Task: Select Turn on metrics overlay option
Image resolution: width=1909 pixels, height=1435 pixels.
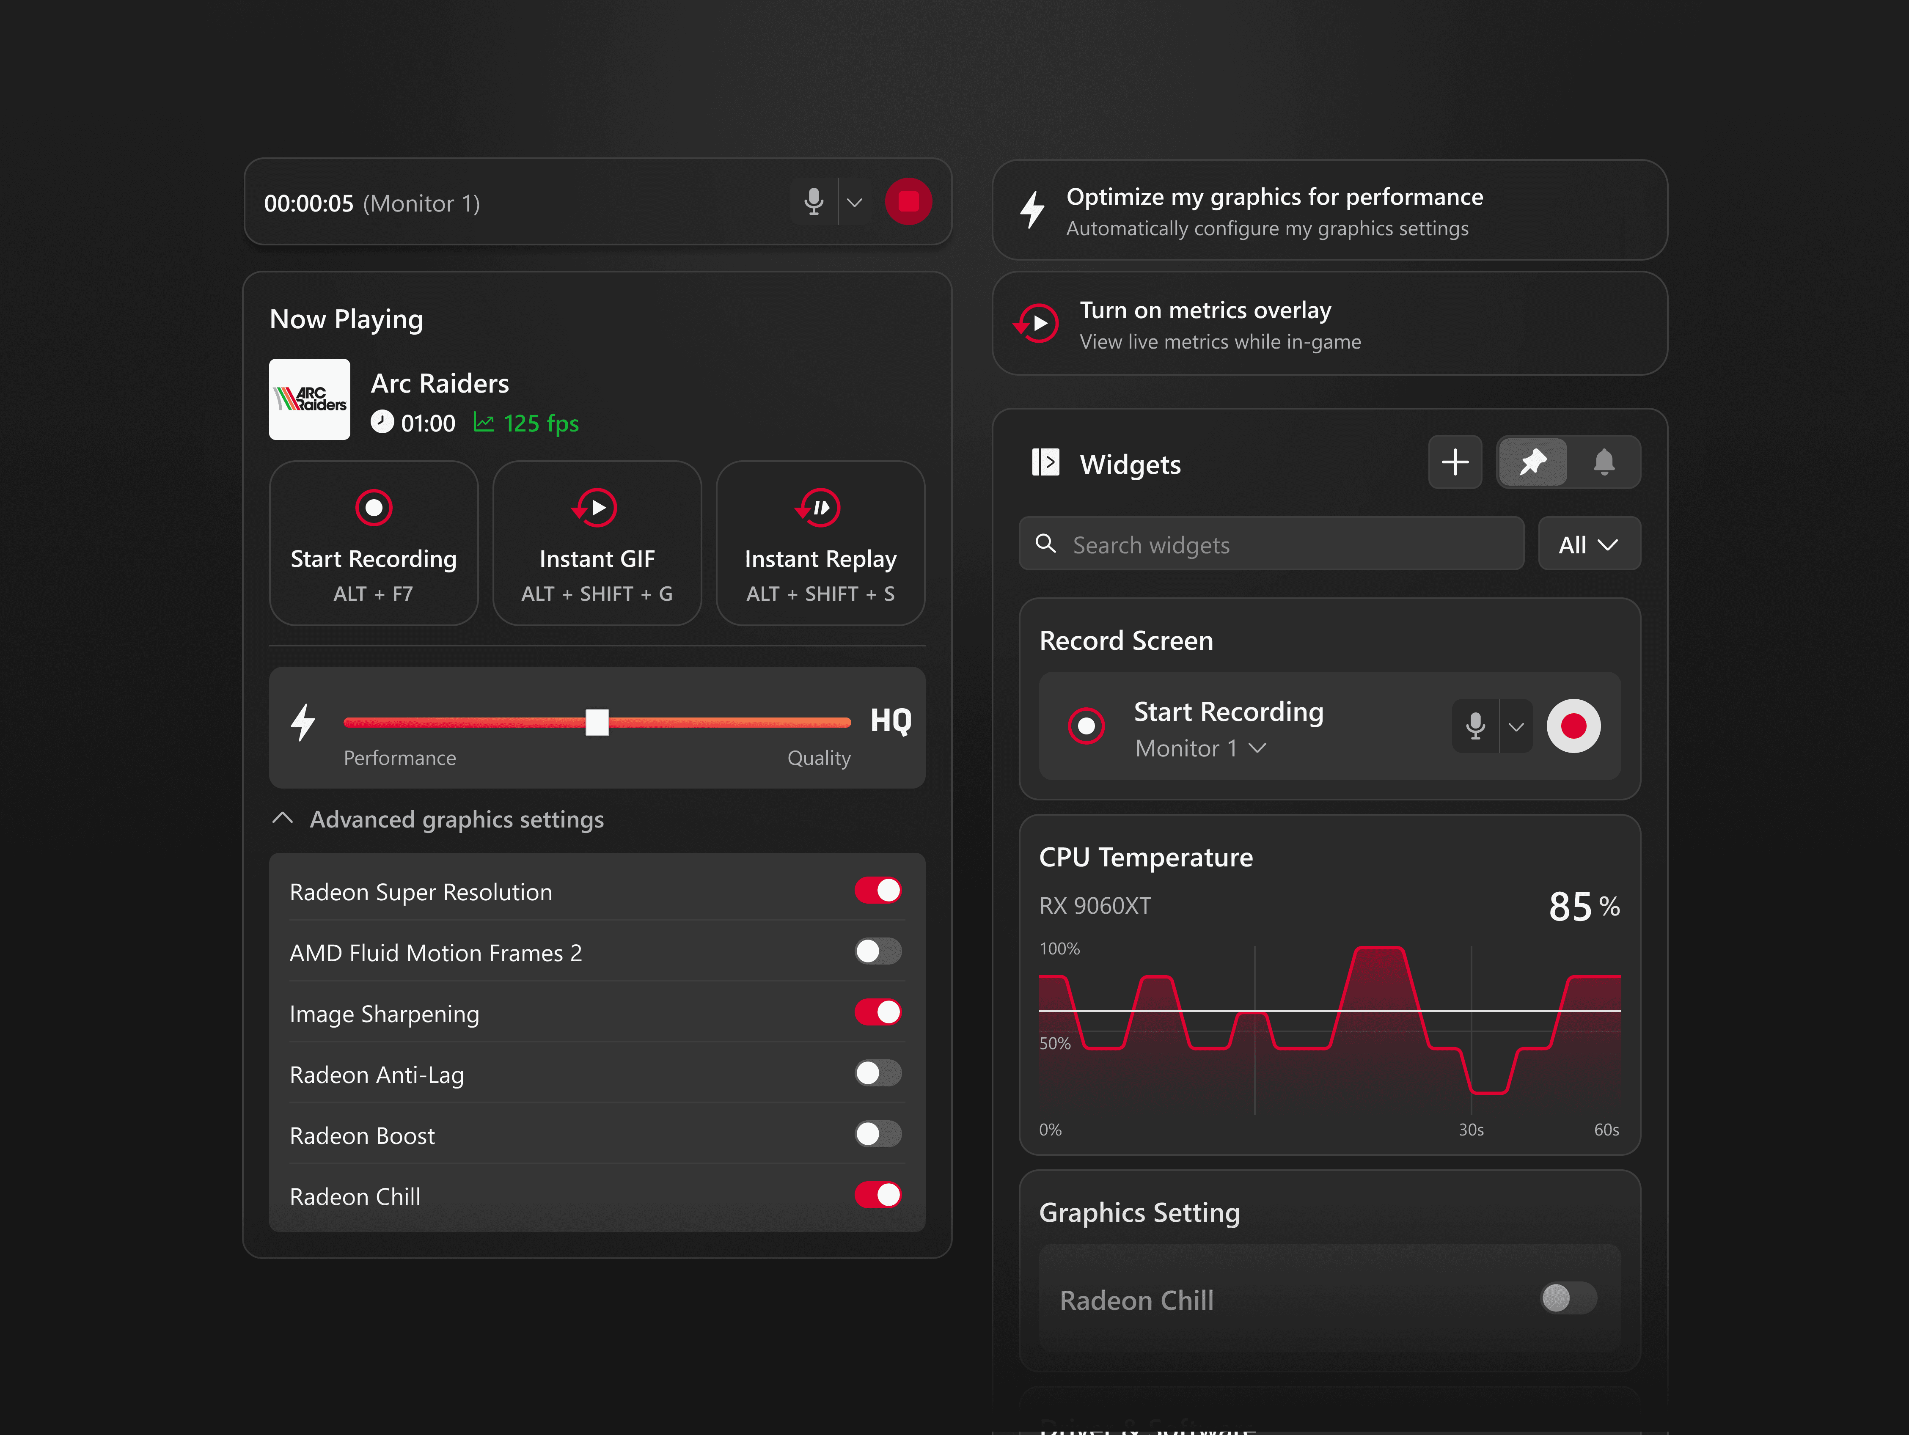Action: coord(1329,324)
